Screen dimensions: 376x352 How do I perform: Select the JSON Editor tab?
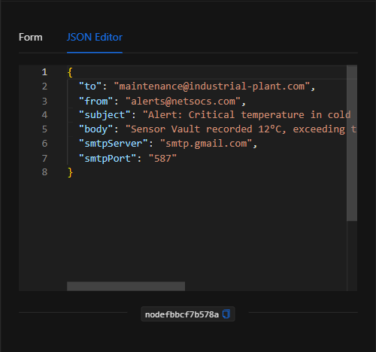point(95,37)
